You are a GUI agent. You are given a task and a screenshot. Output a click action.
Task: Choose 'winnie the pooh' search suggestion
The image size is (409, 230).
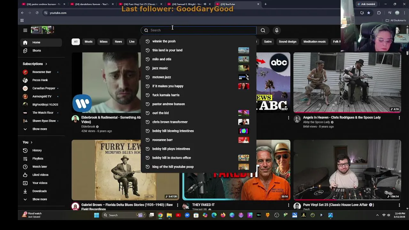pyautogui.click(x=198, y=41)
